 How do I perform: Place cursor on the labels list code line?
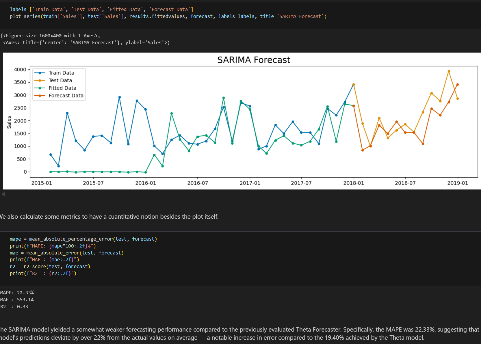click(x=101, y=10)
